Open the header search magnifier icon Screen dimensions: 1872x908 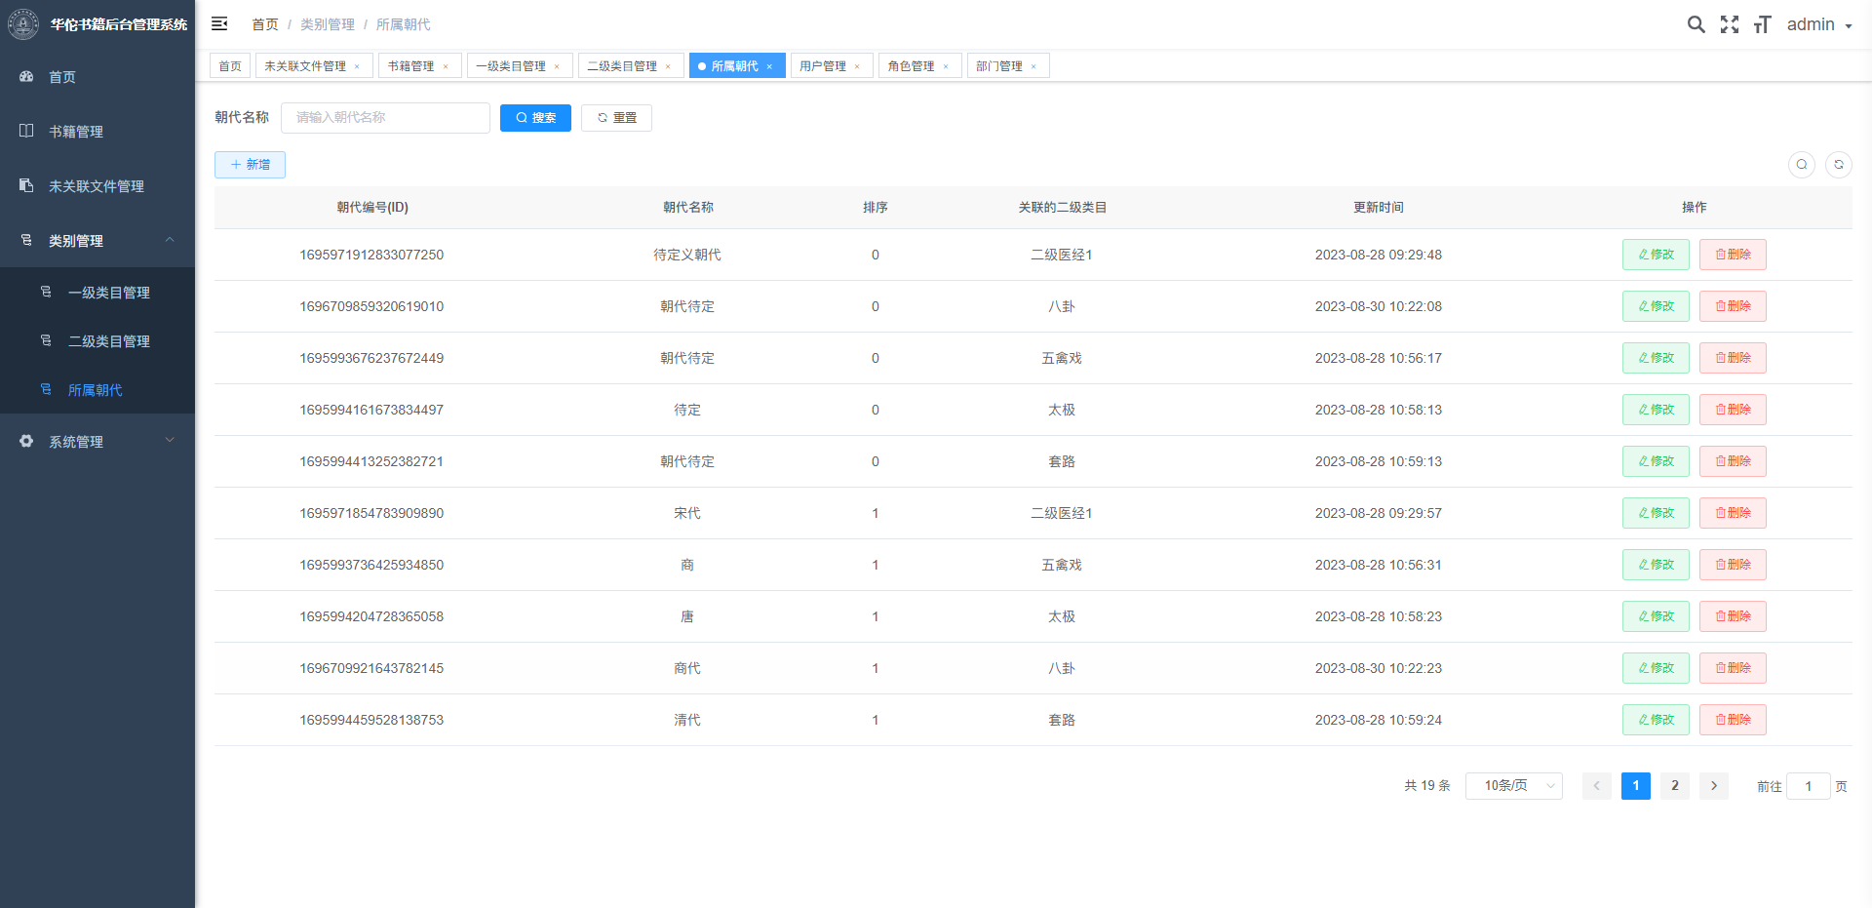(1696, 24)
